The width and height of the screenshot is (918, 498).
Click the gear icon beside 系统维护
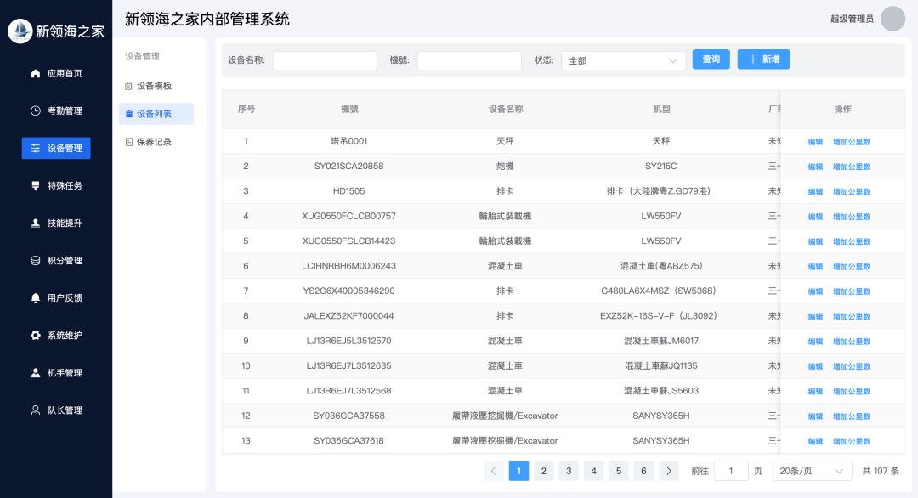(36, 336)
